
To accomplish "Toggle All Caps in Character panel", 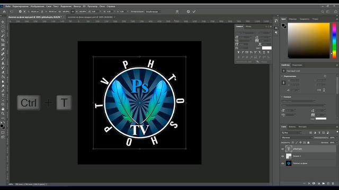I will click(x=247, y=52).
